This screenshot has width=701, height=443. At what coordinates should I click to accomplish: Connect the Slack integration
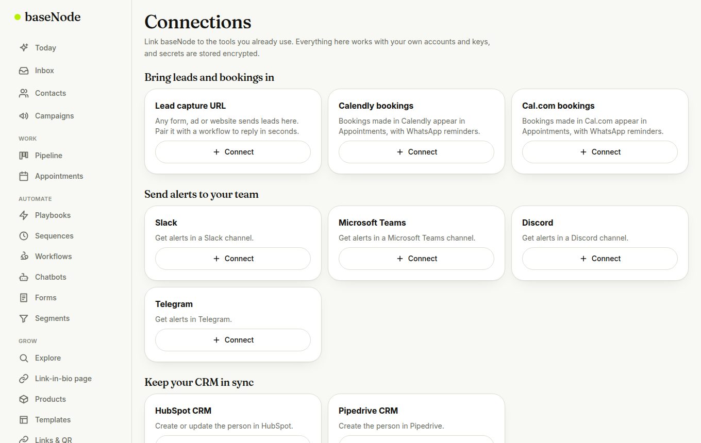coord(233,259)
